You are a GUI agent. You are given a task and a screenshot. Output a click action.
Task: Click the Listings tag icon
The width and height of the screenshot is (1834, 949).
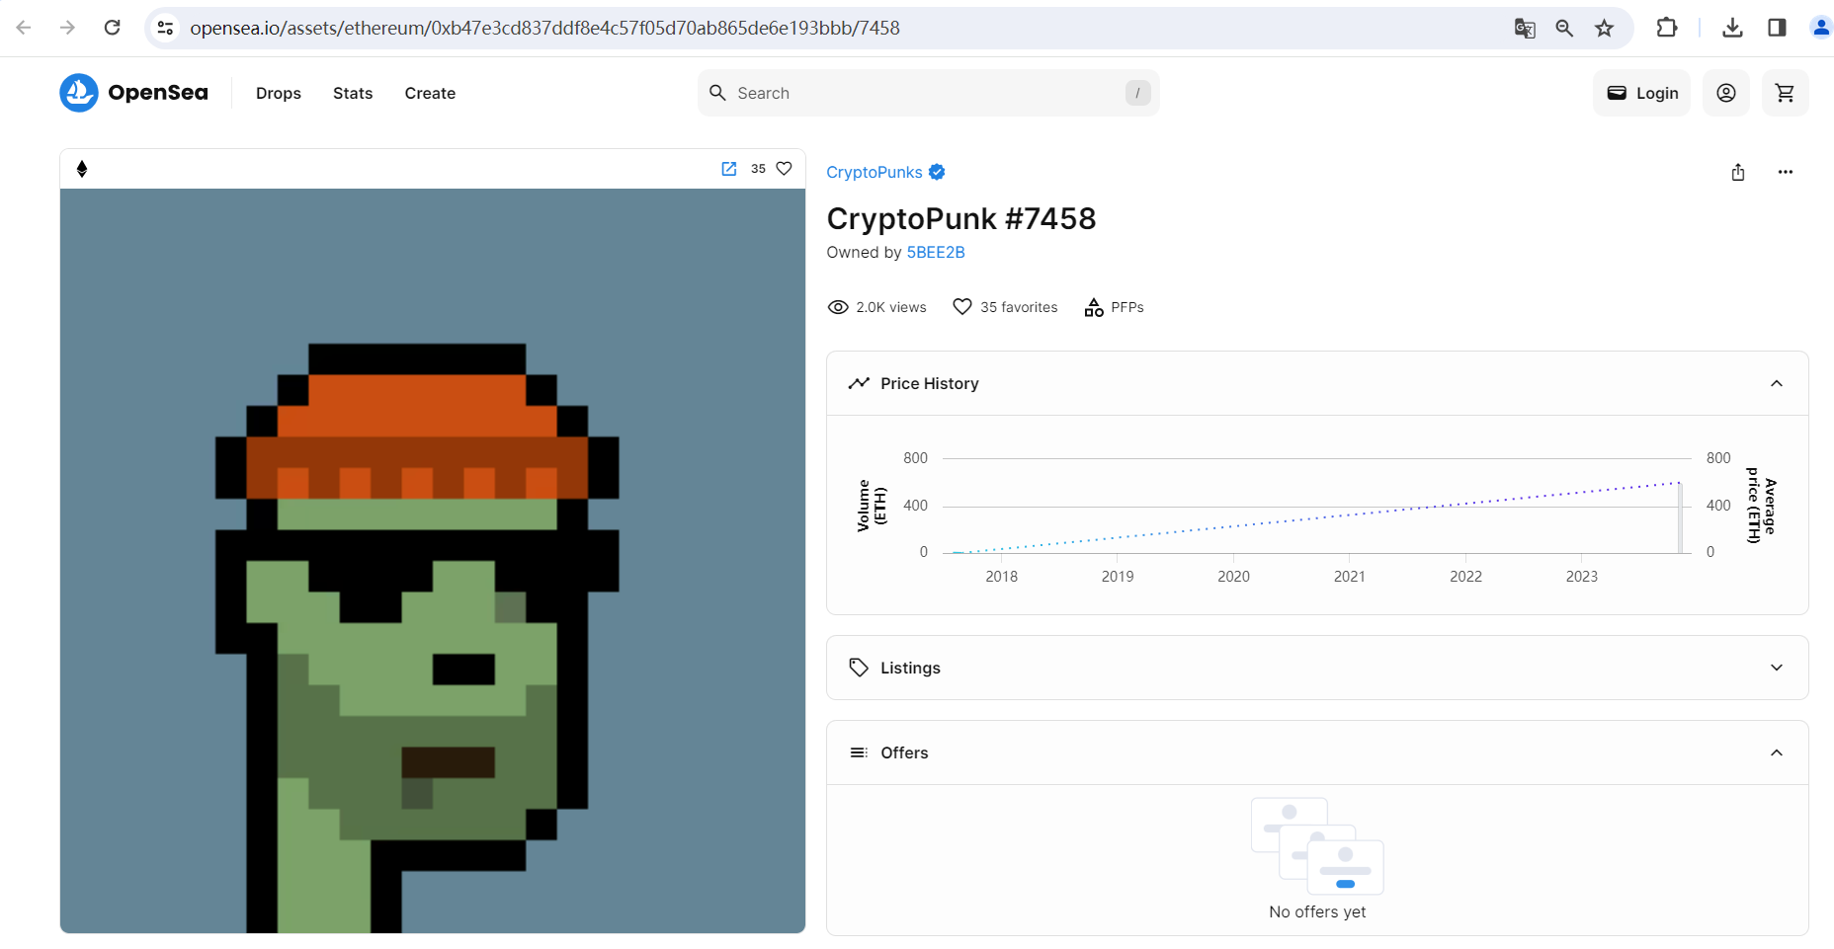click(859, 668)
